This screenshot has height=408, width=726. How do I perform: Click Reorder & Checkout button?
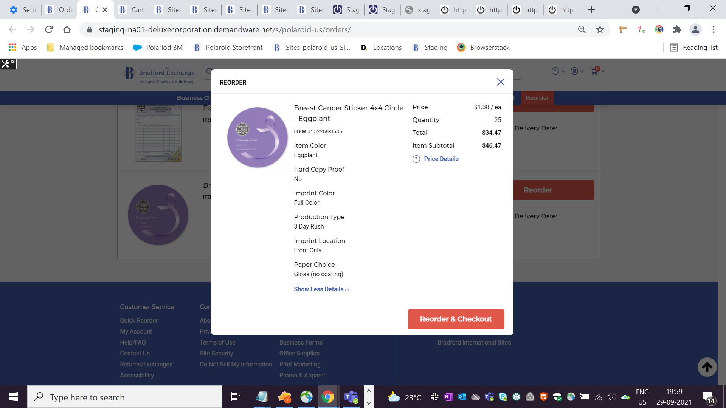[456, 319]
